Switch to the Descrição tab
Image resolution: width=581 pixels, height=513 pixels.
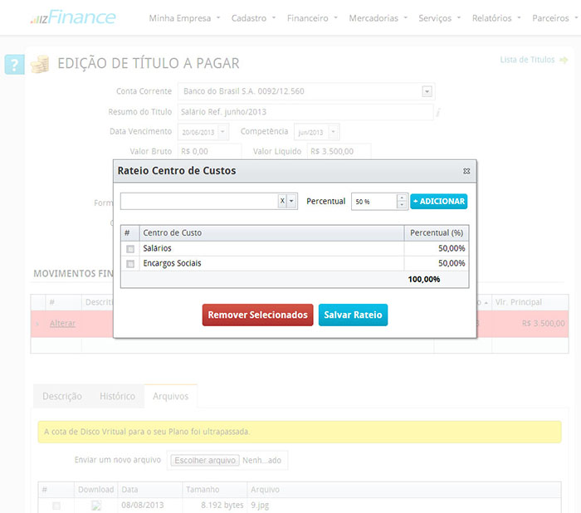tap(62, 396)
